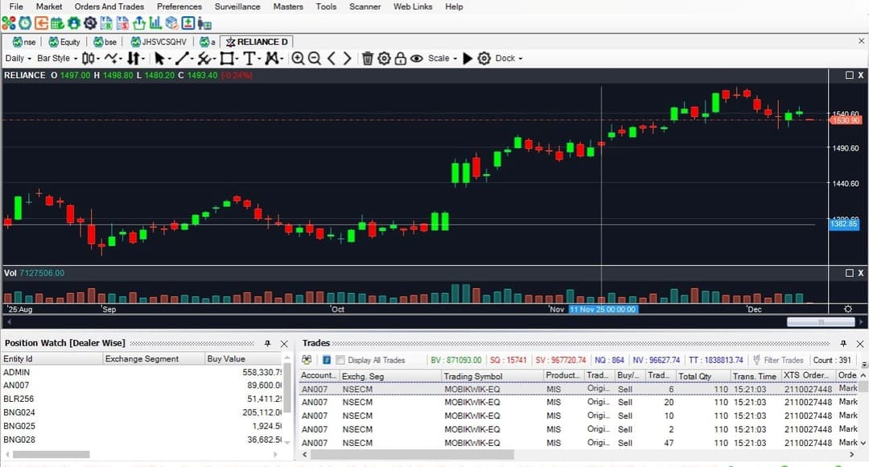Maximize the RELIANCE price chart pane

(x=849, y=75)
